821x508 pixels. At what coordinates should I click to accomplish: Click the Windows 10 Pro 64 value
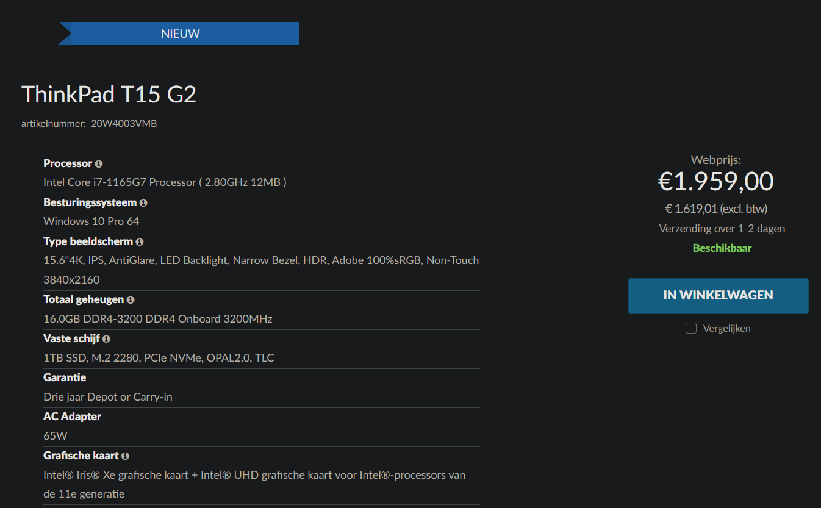91,221
